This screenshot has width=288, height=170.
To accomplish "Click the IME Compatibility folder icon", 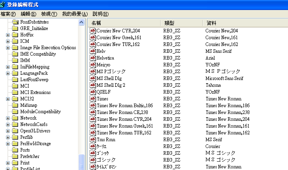I will [x=15, y=54].
